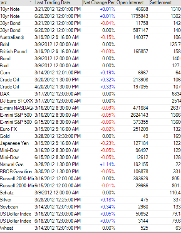
Task: Select the Euro FX row
Action: 91,129
